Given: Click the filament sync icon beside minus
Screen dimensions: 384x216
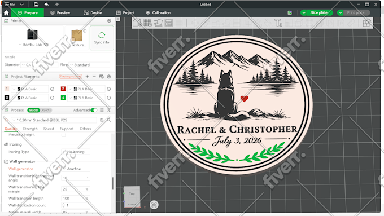Looking at the screenshot, I should pyautogui.click(x=102, y=77).
